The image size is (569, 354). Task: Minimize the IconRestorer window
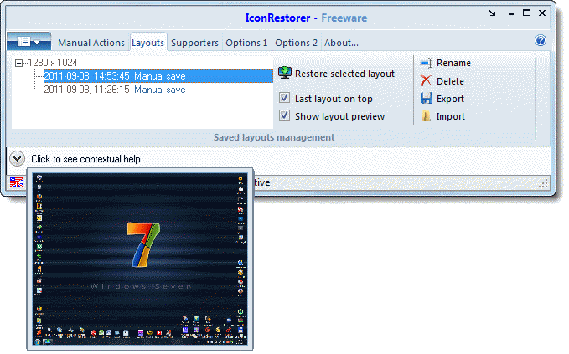[511, 13]
